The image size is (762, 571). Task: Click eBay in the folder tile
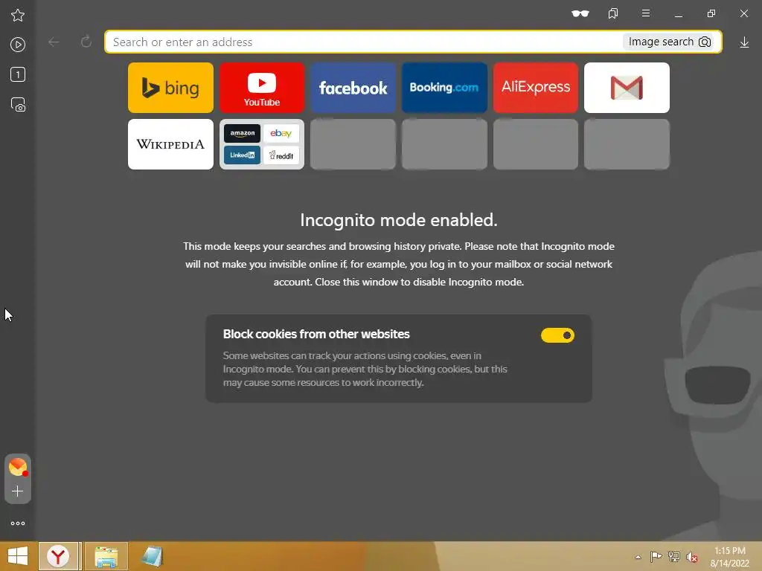[281, 133]
